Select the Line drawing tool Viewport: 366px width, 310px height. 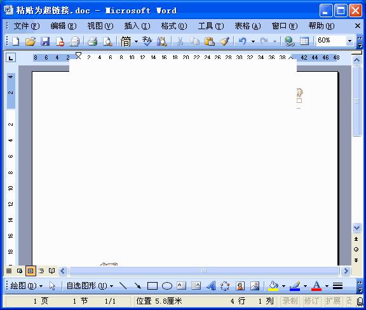[123, 285]
